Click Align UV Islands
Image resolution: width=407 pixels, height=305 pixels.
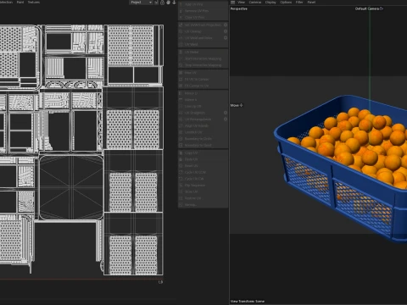196,125
